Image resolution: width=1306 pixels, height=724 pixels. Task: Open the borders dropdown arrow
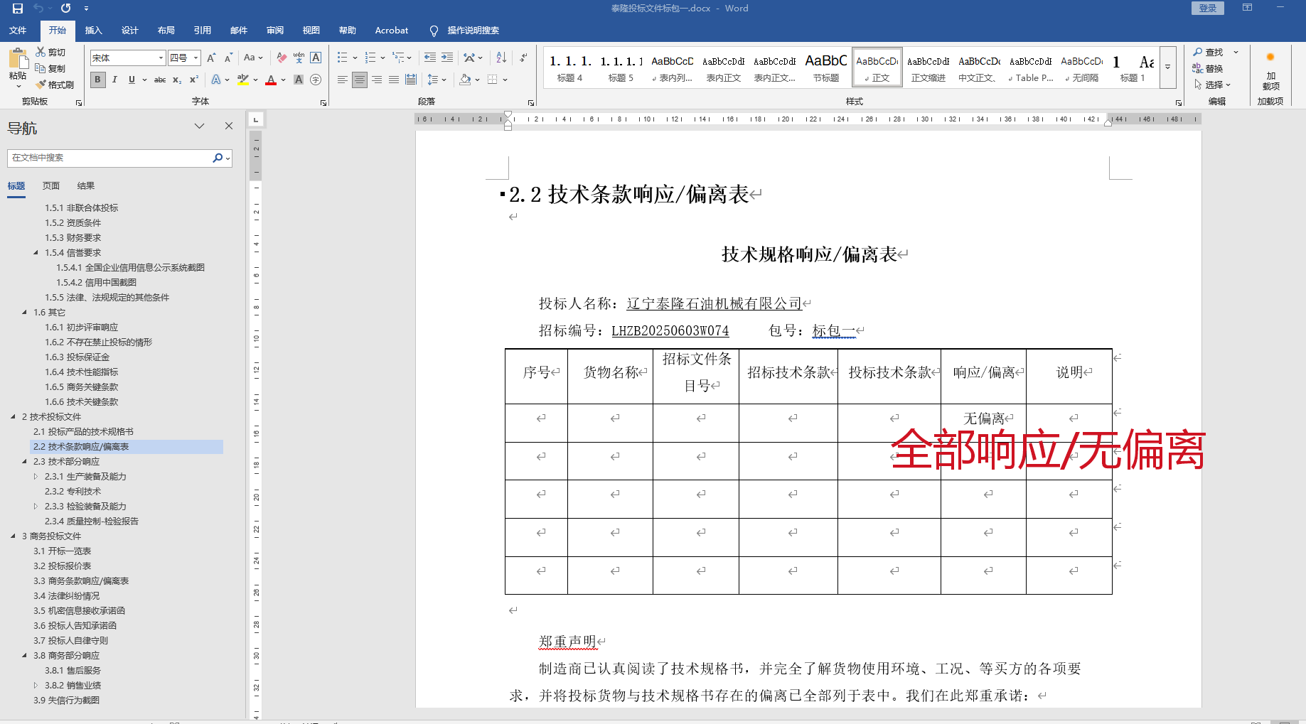505,80
